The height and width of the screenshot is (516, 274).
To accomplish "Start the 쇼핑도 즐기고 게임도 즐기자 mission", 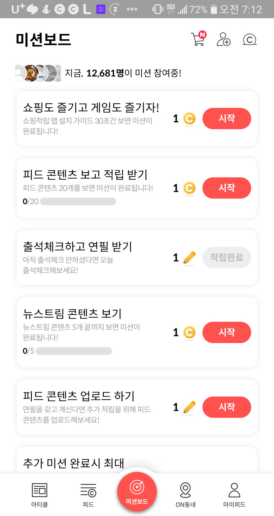I will tap(226, 119).
